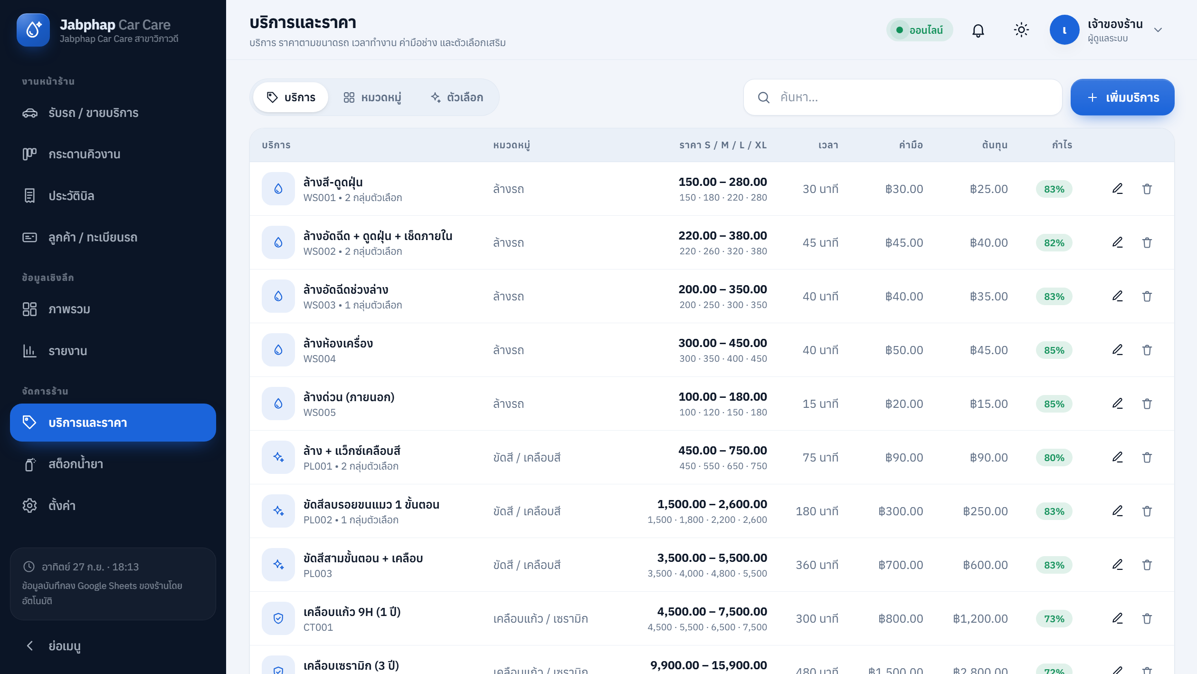Edit เคลือบแก้ว 9H (1 ปี) service
Image resolution: width=1197 pixels, height=674 pixels.
pos(1118,618)
